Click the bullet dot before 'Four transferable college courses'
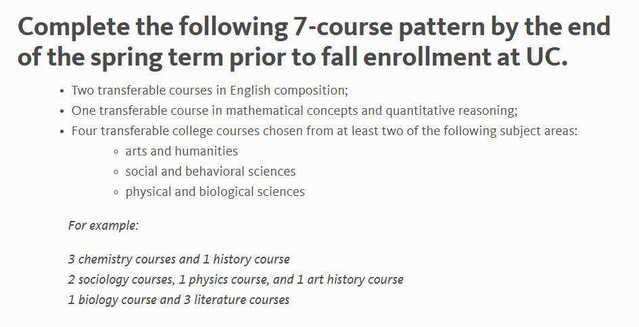The width and height of the screenshot is (639, 327). coord(62,132)
